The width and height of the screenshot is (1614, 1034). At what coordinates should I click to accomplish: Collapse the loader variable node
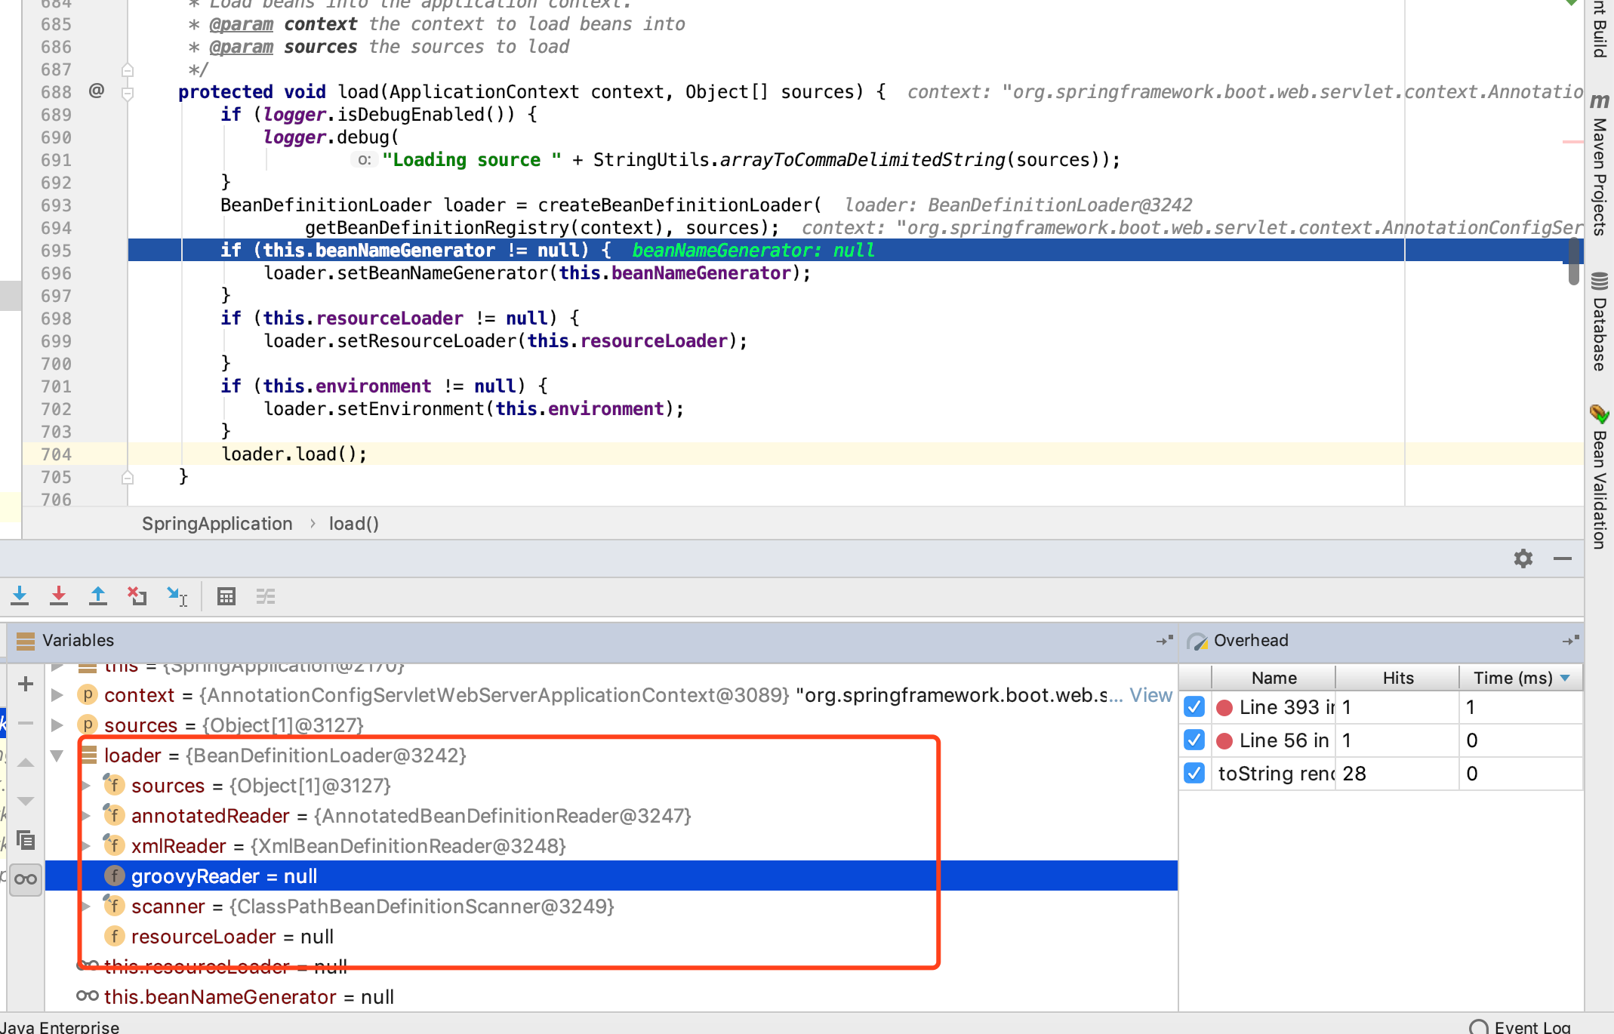pos(57,755)
